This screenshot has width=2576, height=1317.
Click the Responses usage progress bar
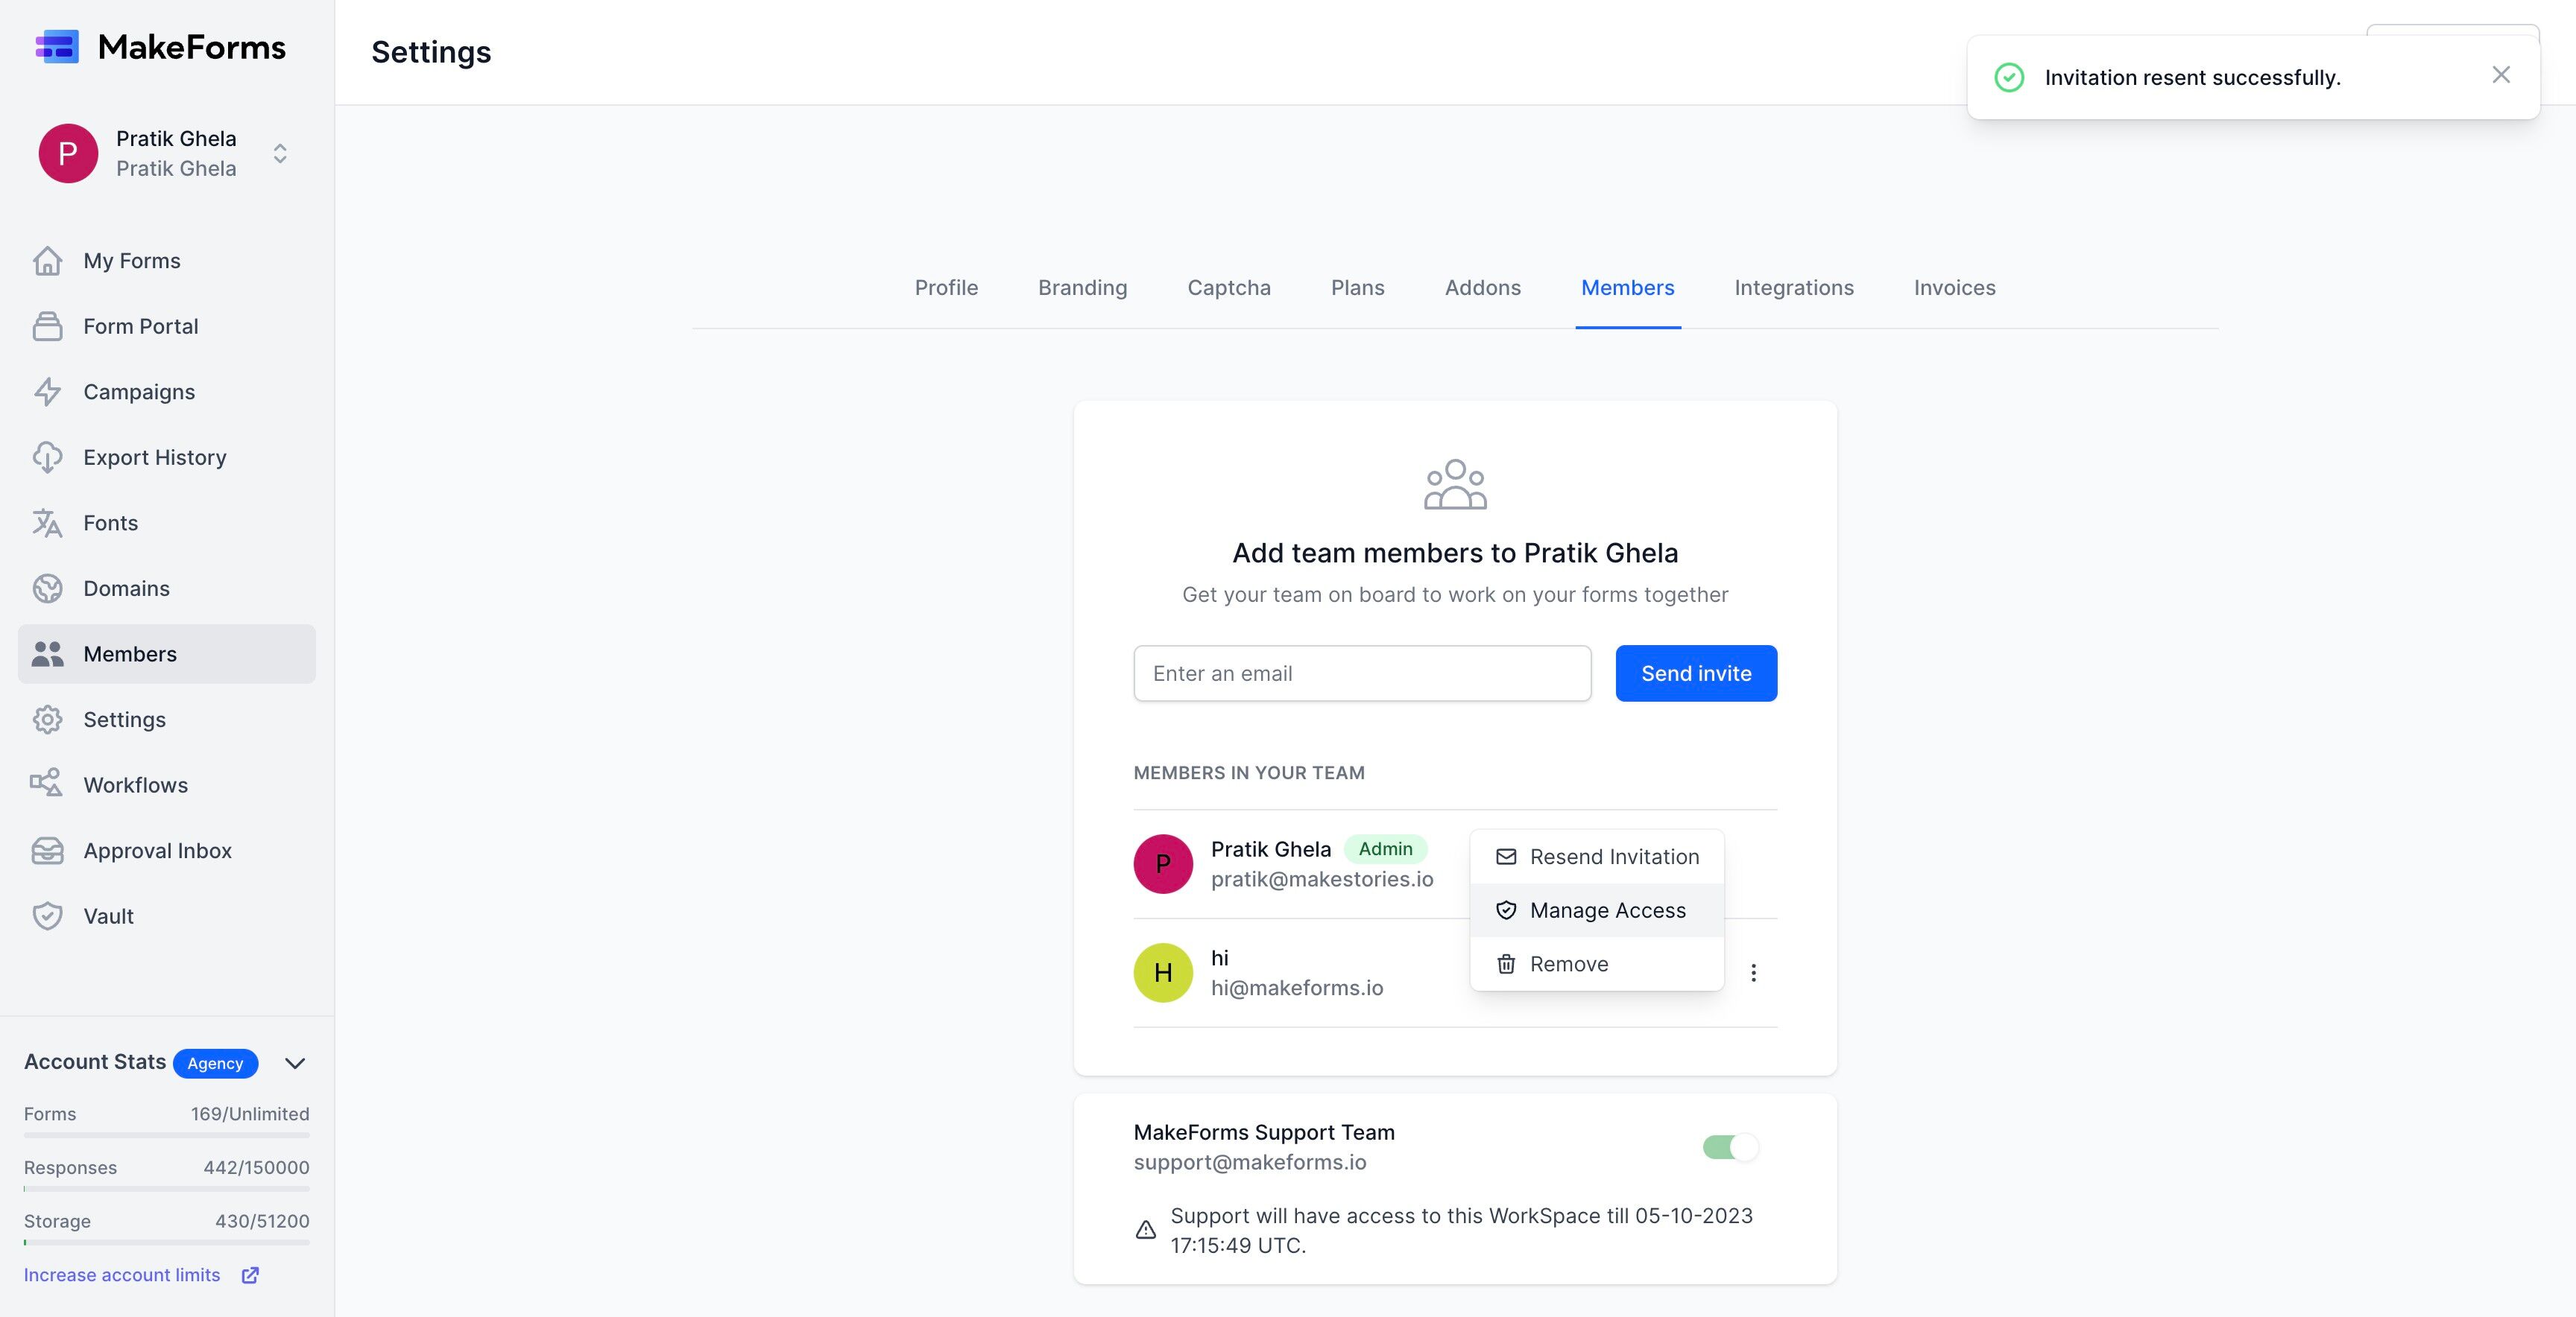tap(167, 1189)
